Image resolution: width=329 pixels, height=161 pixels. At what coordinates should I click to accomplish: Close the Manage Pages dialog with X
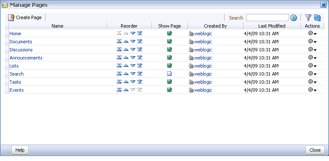(323, 5)
